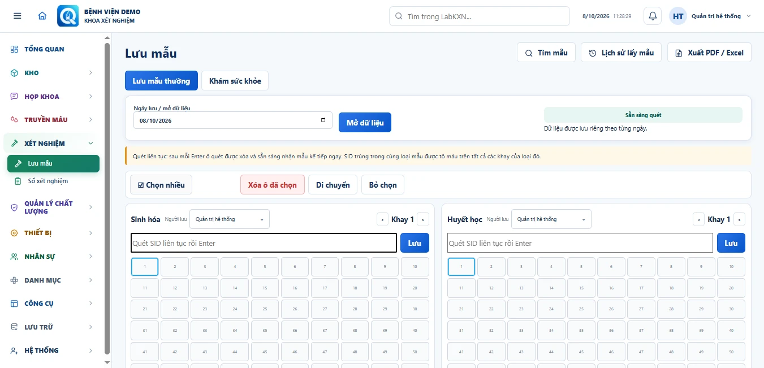Expand the Họp khoa sidebar section

tap(52, 97)
